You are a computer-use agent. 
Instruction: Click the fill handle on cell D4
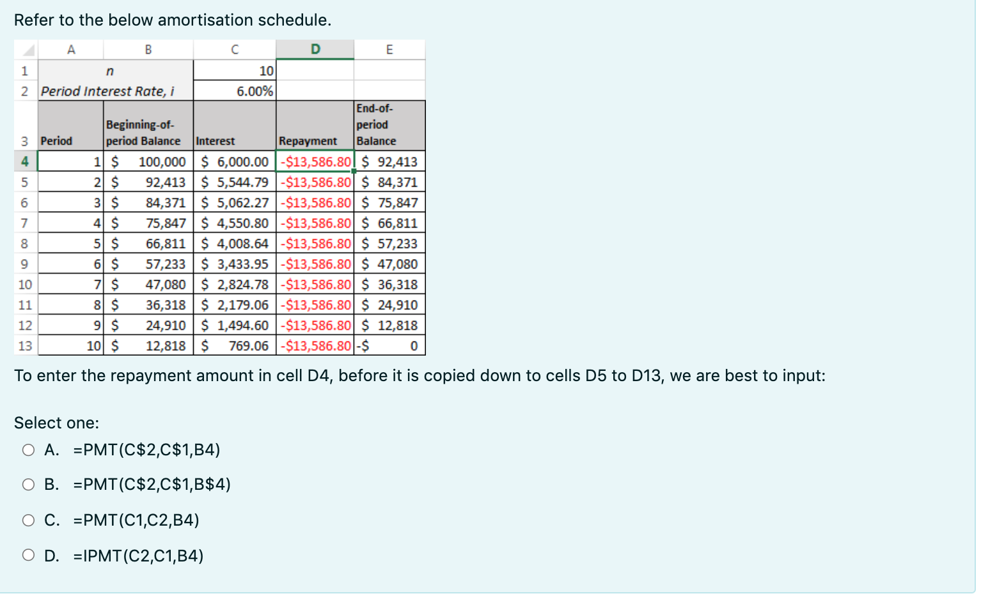point(354,171)
